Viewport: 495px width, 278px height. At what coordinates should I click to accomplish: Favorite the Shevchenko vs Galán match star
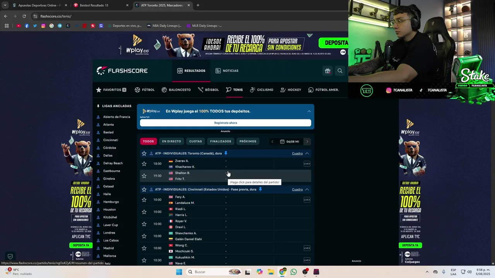point(144,236)
